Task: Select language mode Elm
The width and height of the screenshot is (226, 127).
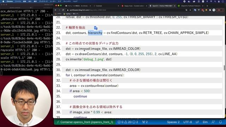Action: pyautogui.click(x=205, y=122)
